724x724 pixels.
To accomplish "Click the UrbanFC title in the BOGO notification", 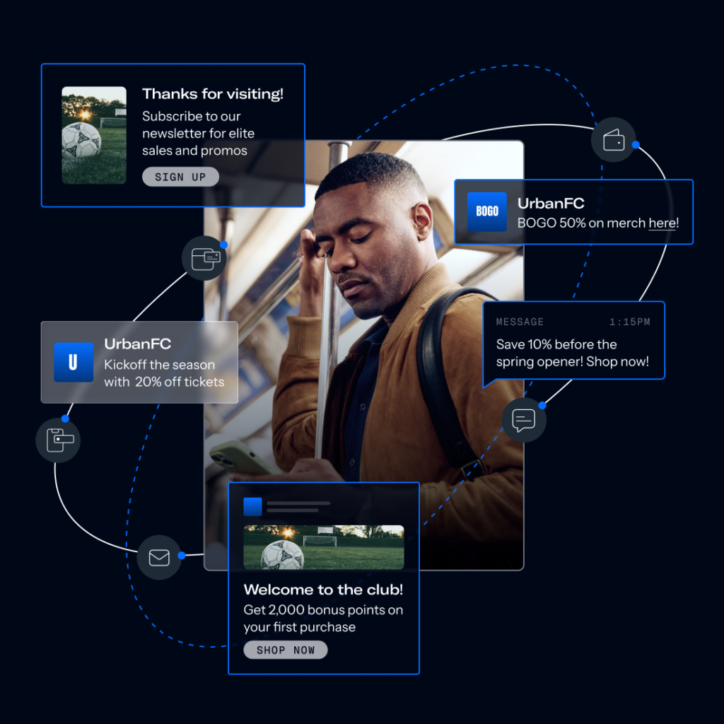I will pyautogui.click(x=551, y=204).
